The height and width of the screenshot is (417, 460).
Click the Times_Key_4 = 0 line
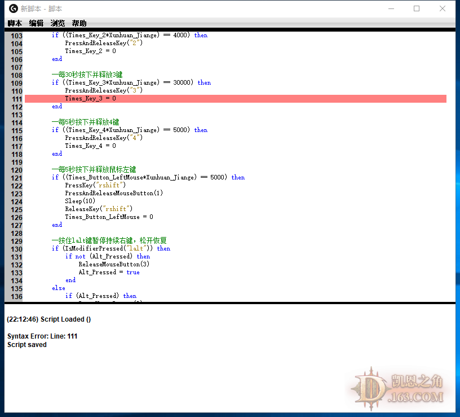pos(90,146)
